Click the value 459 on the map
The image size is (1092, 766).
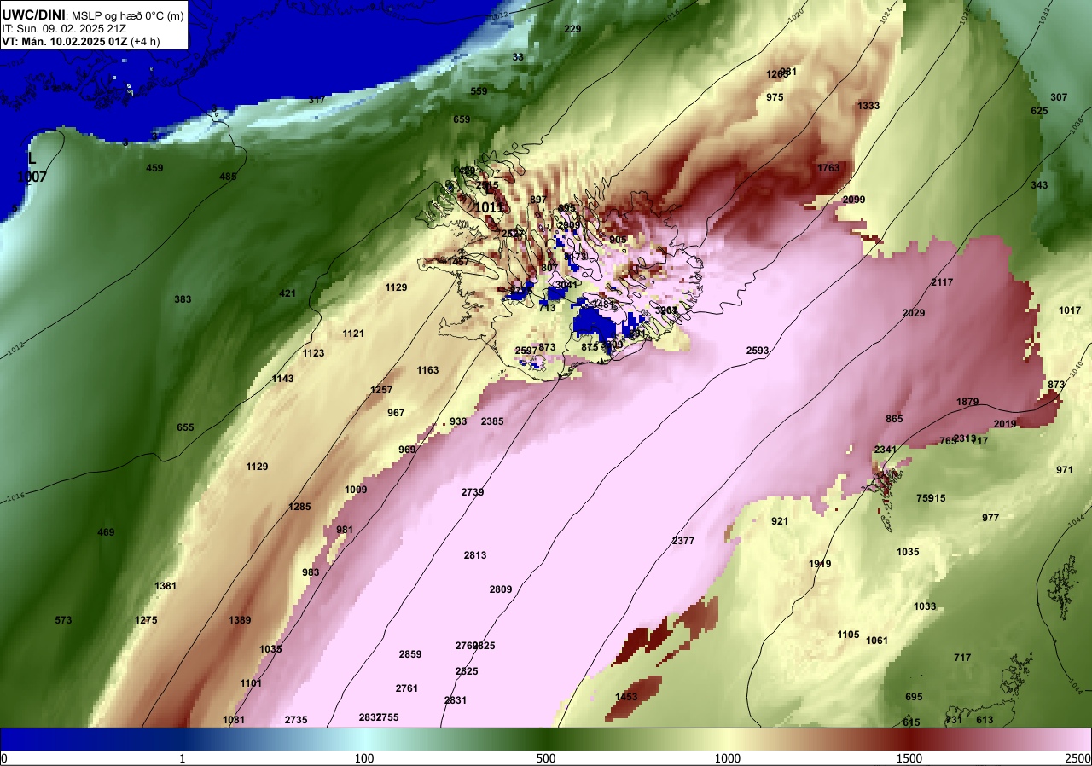[x=154, y=168]
